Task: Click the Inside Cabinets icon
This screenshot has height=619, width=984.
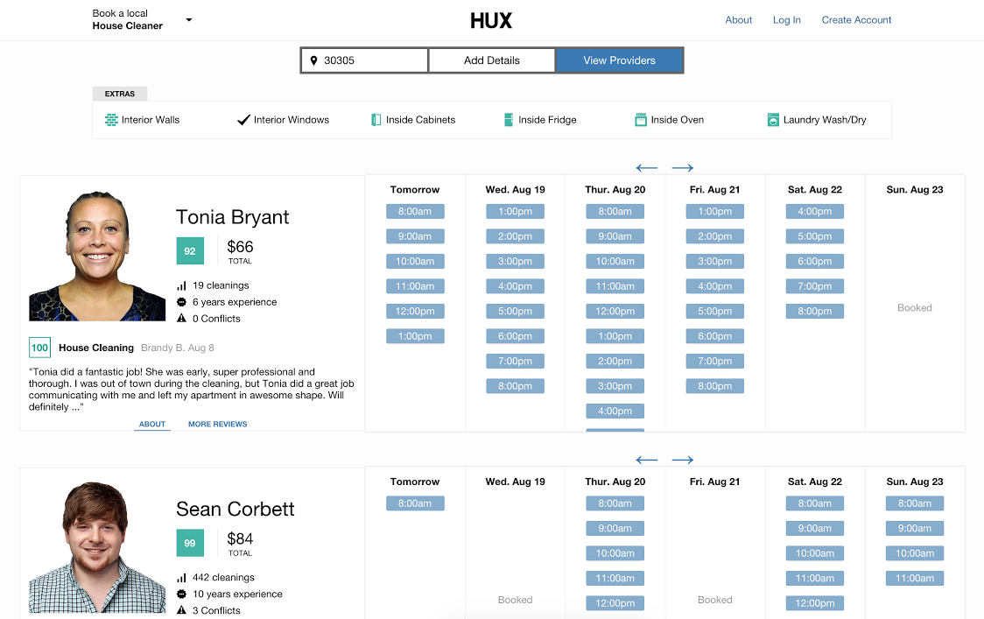Action: (376, 120)
